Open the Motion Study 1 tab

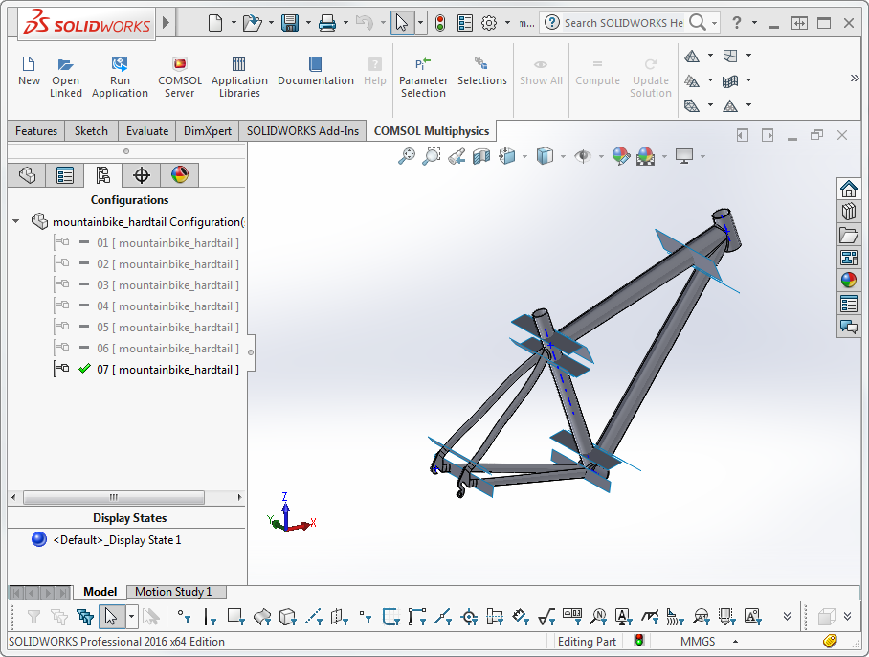coord(173,592)
